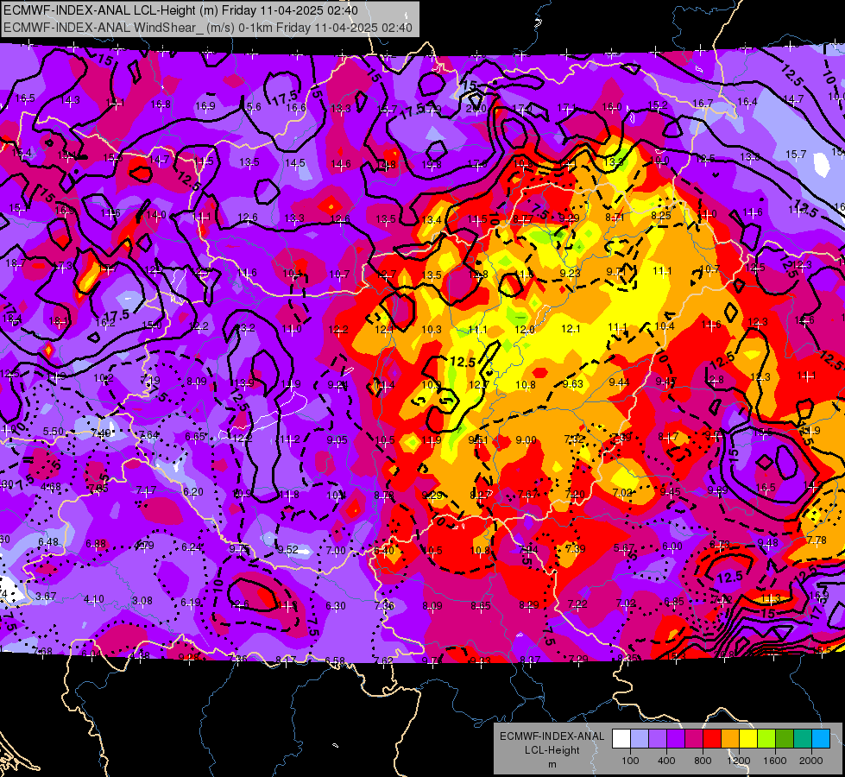Click the 6.19 grid point value
Image resolution: width=845 pixels, height=777 pixels.
[191, 603]
